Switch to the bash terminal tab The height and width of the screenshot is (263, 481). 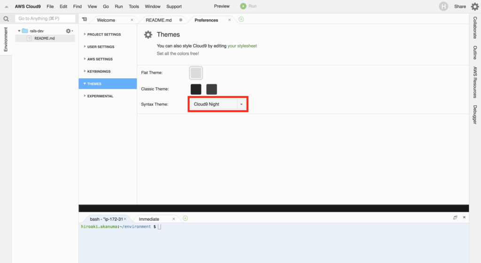pos(106,219)
